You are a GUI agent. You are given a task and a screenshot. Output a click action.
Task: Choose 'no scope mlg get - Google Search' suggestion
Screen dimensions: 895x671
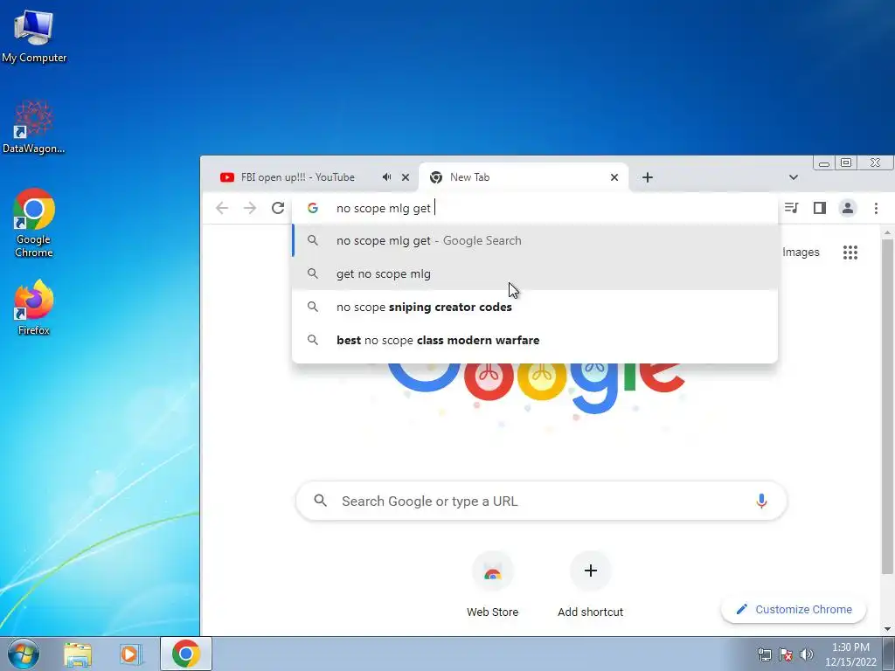click(x=535, y=241)
